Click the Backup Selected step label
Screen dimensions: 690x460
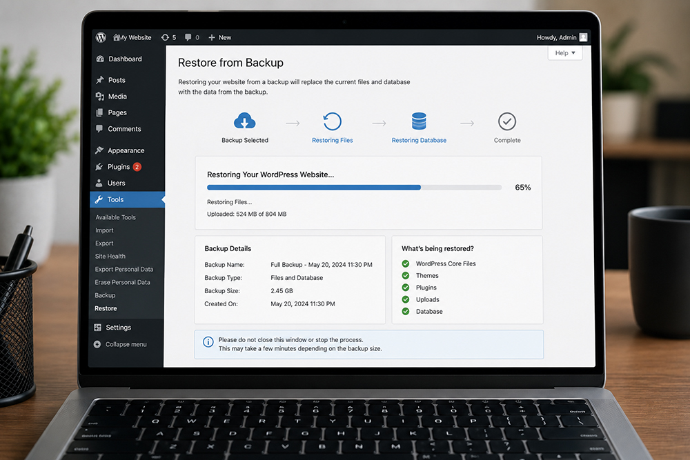pyautogui.click(x=245, y=140)
